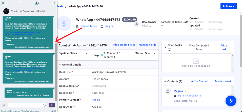Open the Actions dropdown button
This screenshot has width=242, height=112.
pyautogui.click(x=229, y=6)
